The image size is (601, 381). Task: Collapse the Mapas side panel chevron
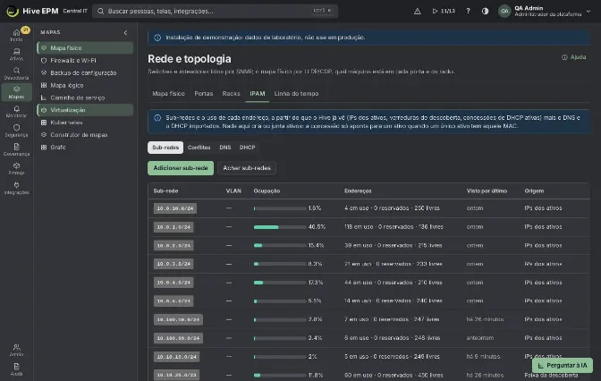(125, 32)
